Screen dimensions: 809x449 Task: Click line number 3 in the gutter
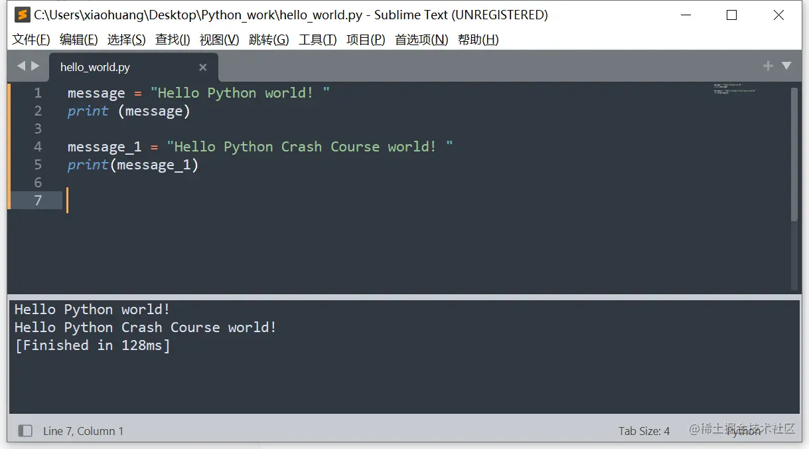tap(38, 129)
